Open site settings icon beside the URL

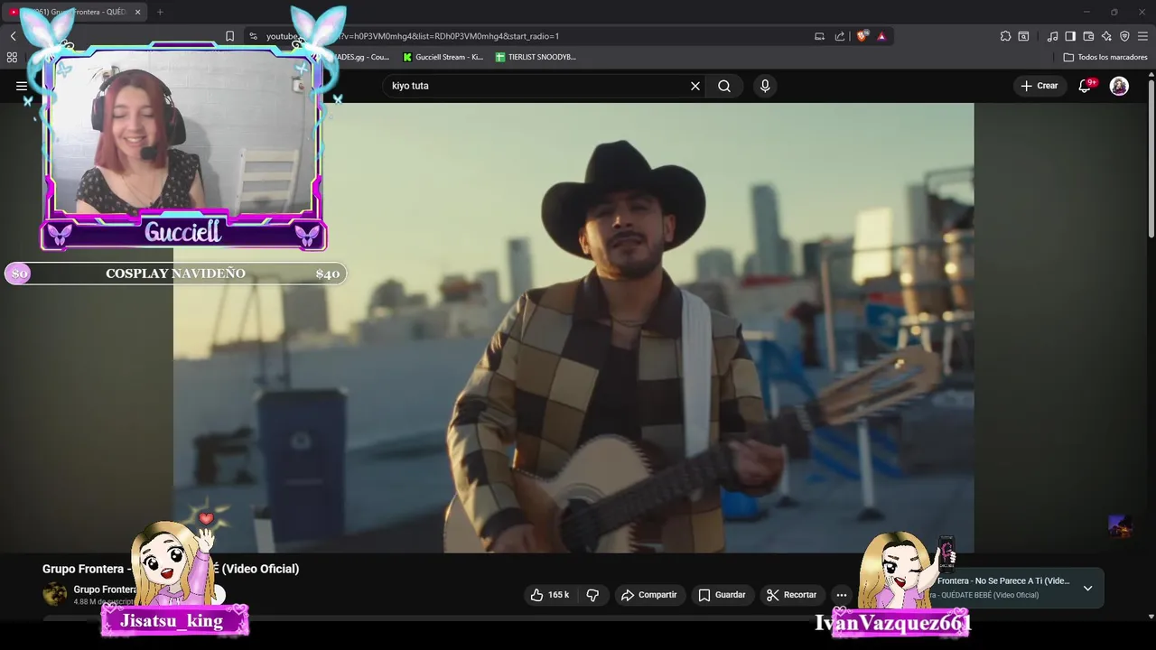pos(254,36)
